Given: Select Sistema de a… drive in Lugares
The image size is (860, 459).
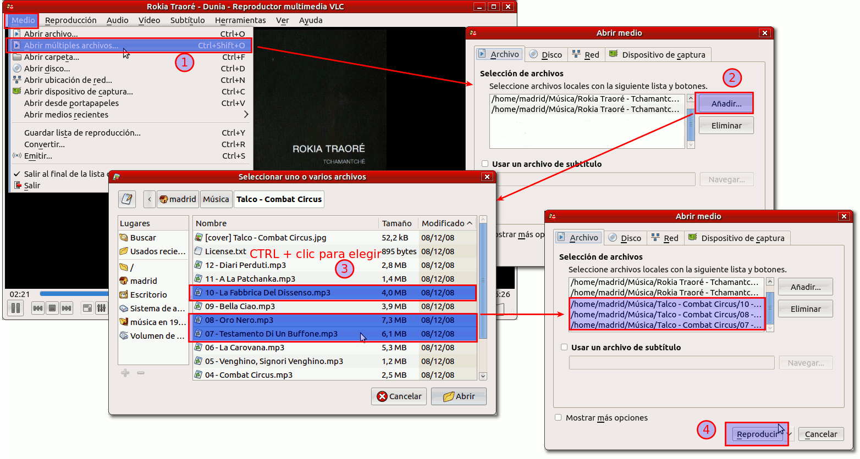Looking at the screenshot, I should pos(153,309).
